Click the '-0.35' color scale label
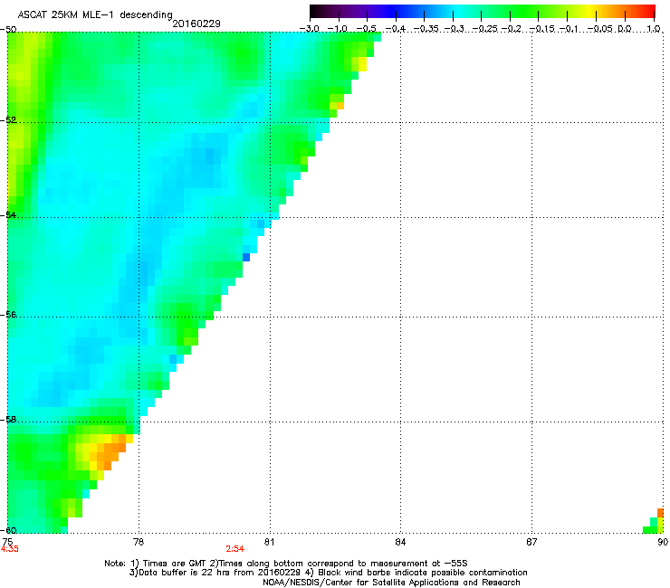 [426, 29]
